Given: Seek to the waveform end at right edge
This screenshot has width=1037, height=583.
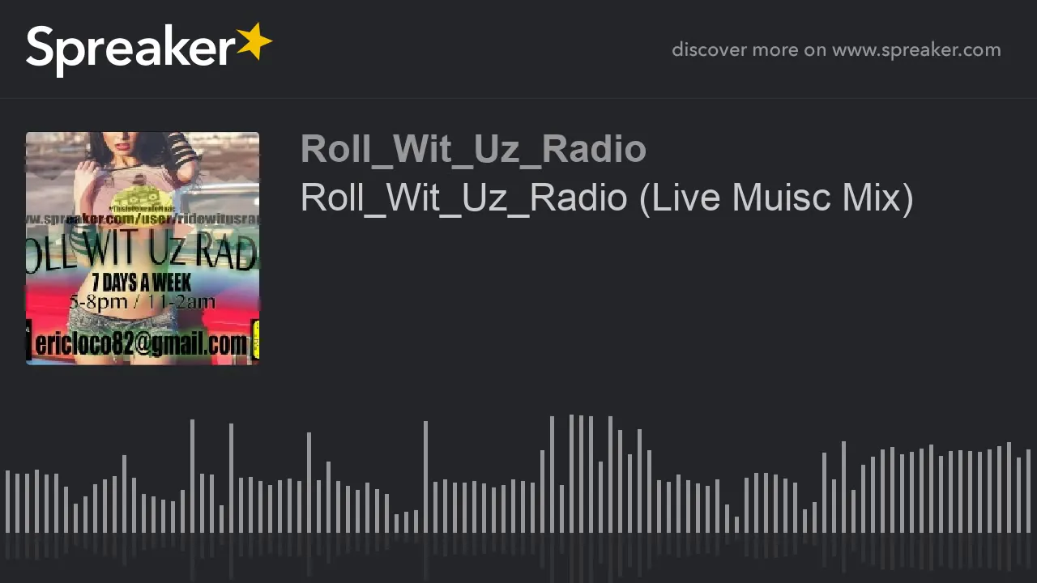Looking at the screenshot, I should [1028, 491].
